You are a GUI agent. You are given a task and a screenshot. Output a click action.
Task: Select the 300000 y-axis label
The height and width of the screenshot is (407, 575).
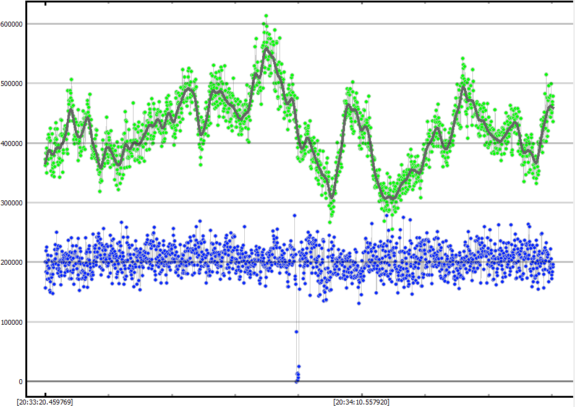point(13,203)
